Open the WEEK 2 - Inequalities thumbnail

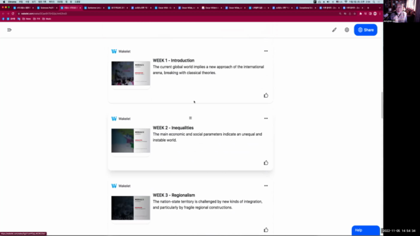coord(131,141)
